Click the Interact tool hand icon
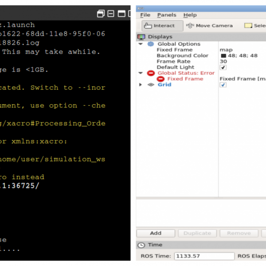266x266 pixels. [148, 26]
